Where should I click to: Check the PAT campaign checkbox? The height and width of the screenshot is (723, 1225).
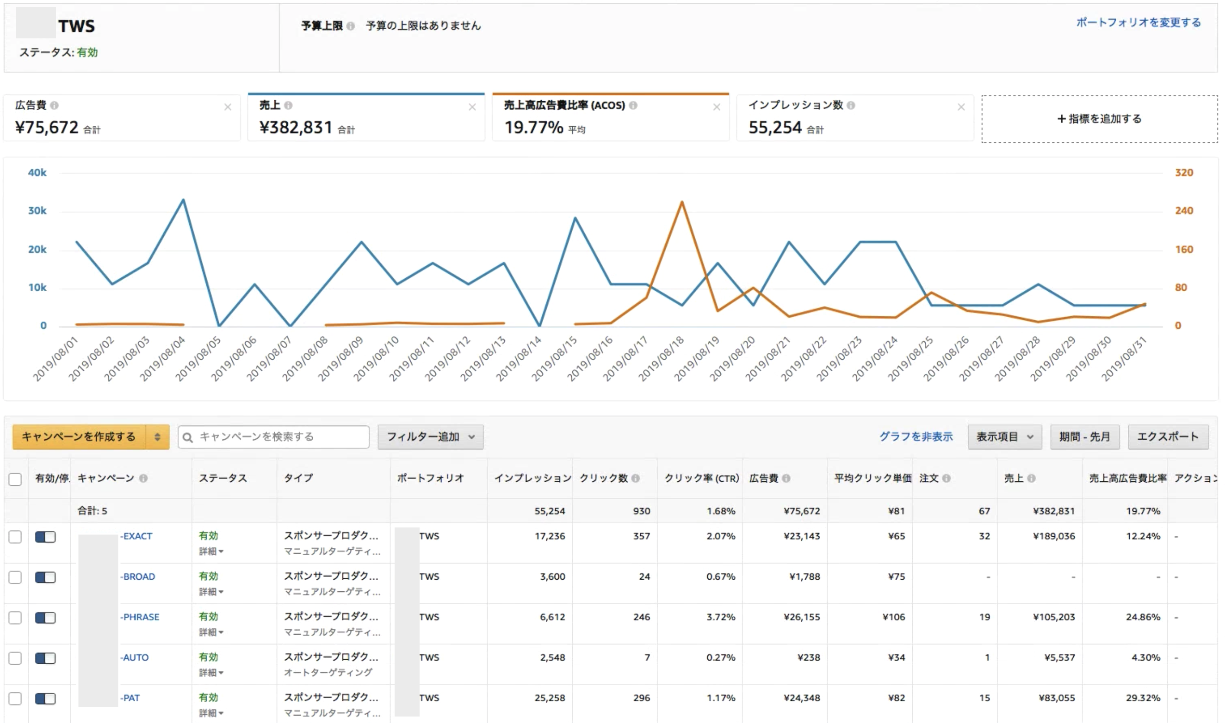point(15,698)
